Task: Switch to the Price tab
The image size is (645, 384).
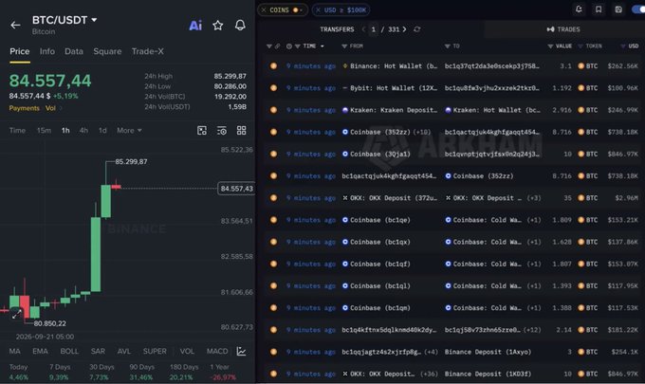Action: [19, 51]
